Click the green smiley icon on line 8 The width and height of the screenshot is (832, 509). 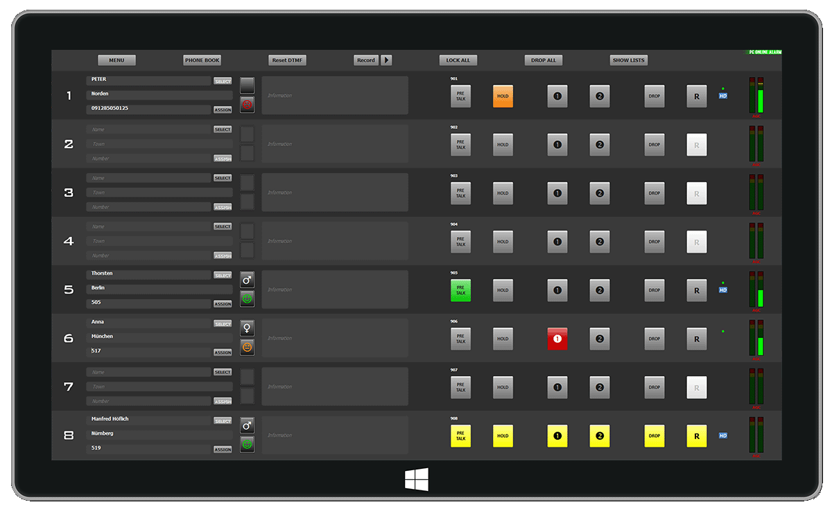click(x=248, y=444)
